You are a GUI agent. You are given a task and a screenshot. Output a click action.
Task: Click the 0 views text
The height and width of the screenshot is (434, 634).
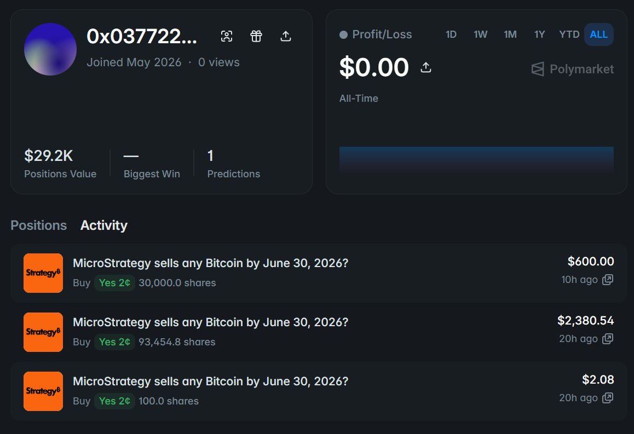219,62
